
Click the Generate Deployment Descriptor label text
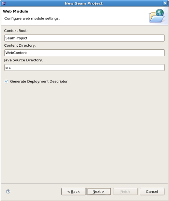tap(39, 81)
